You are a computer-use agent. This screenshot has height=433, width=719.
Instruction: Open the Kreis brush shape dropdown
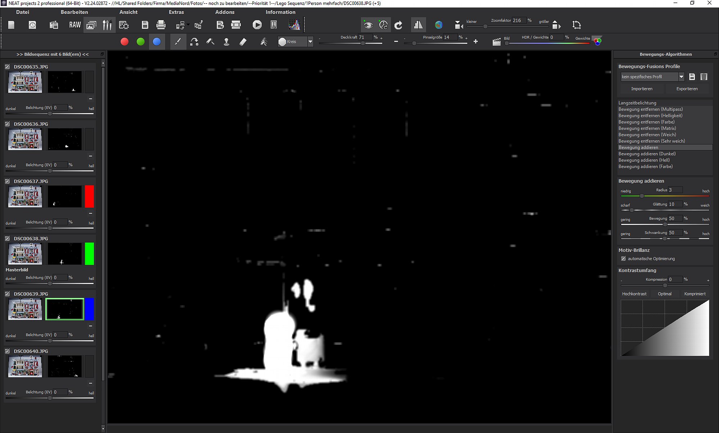(310, 42)
